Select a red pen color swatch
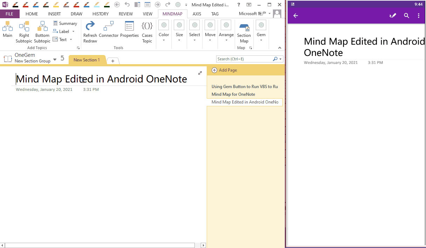The image size is (426, 248). pos(25,5)
